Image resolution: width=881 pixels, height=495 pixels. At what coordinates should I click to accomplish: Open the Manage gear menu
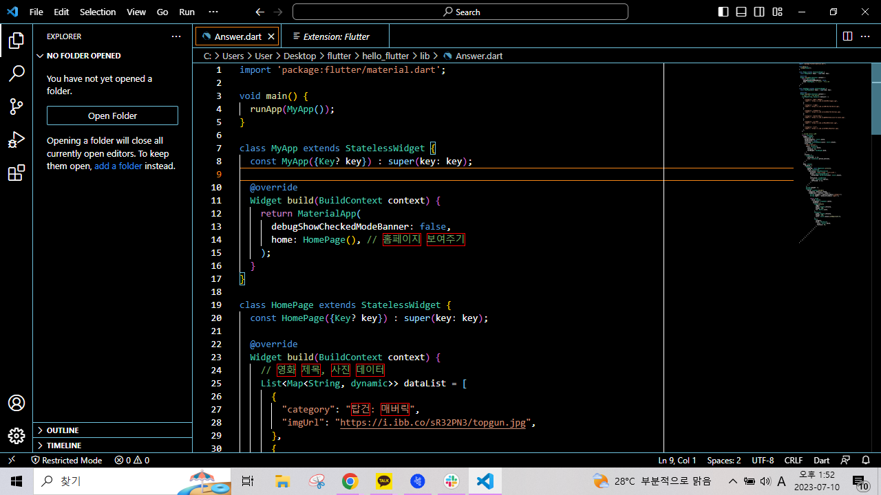17,436
